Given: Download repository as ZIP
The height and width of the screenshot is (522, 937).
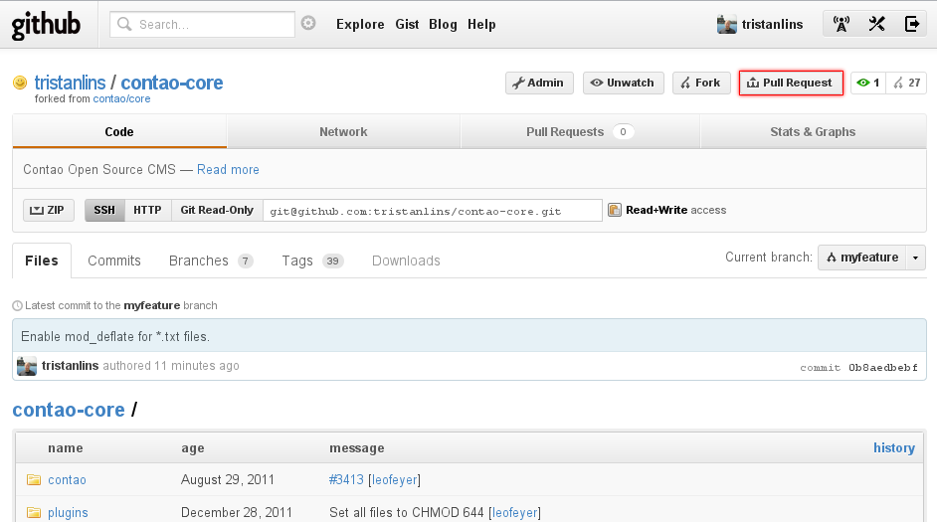Looking at the screenshot, I should 48,210.
